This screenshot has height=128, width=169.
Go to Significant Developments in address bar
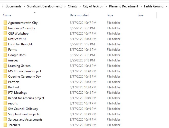44,6
